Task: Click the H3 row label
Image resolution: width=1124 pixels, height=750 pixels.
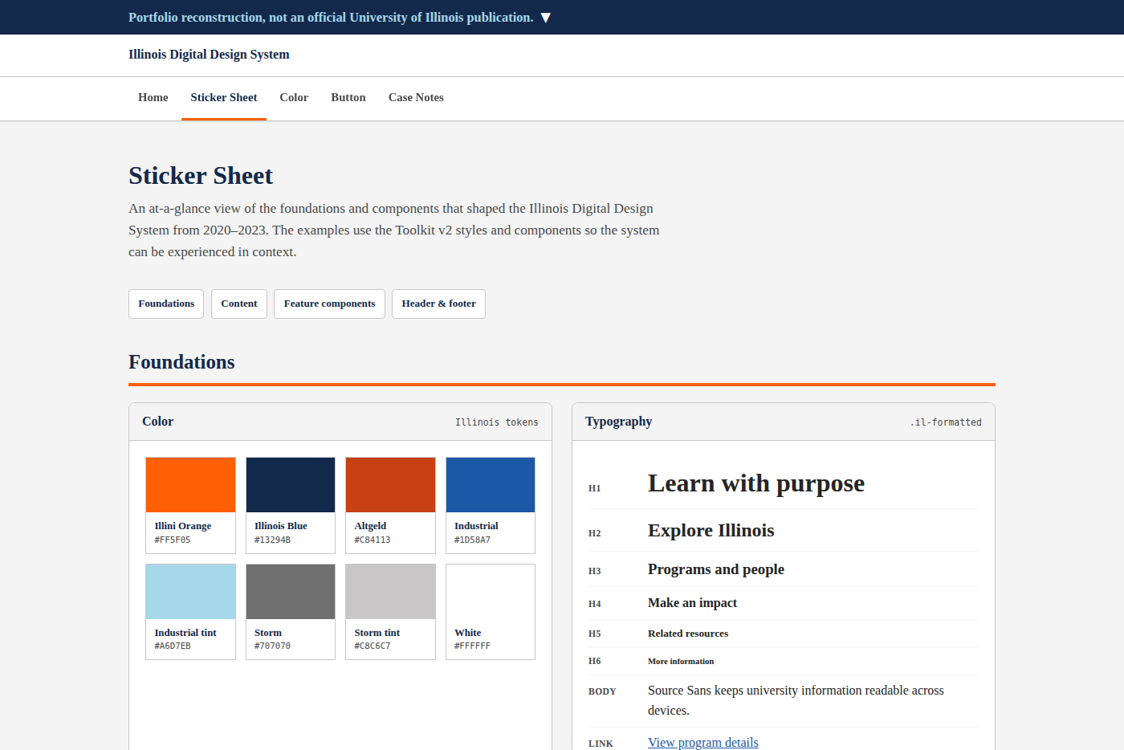Action: 595,571
